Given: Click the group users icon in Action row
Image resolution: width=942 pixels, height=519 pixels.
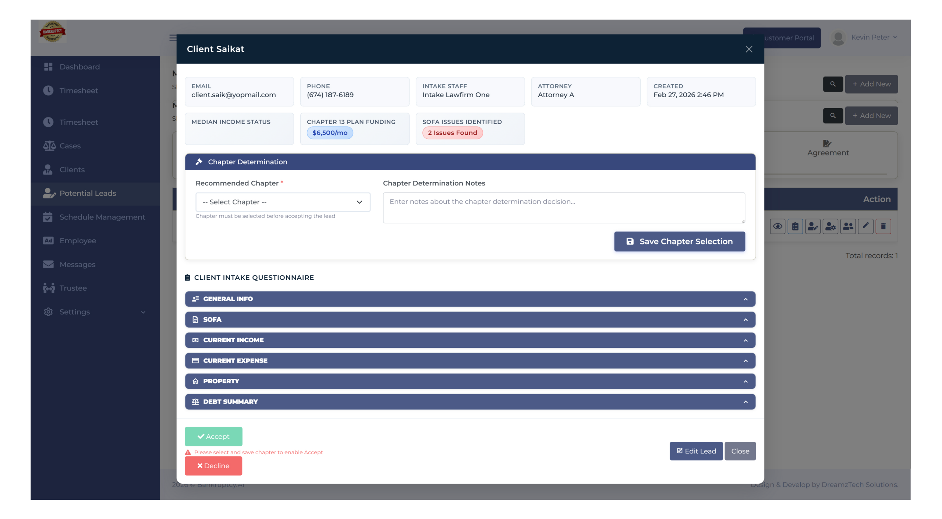Looking at the screenshot, I should tap(848, 226).
